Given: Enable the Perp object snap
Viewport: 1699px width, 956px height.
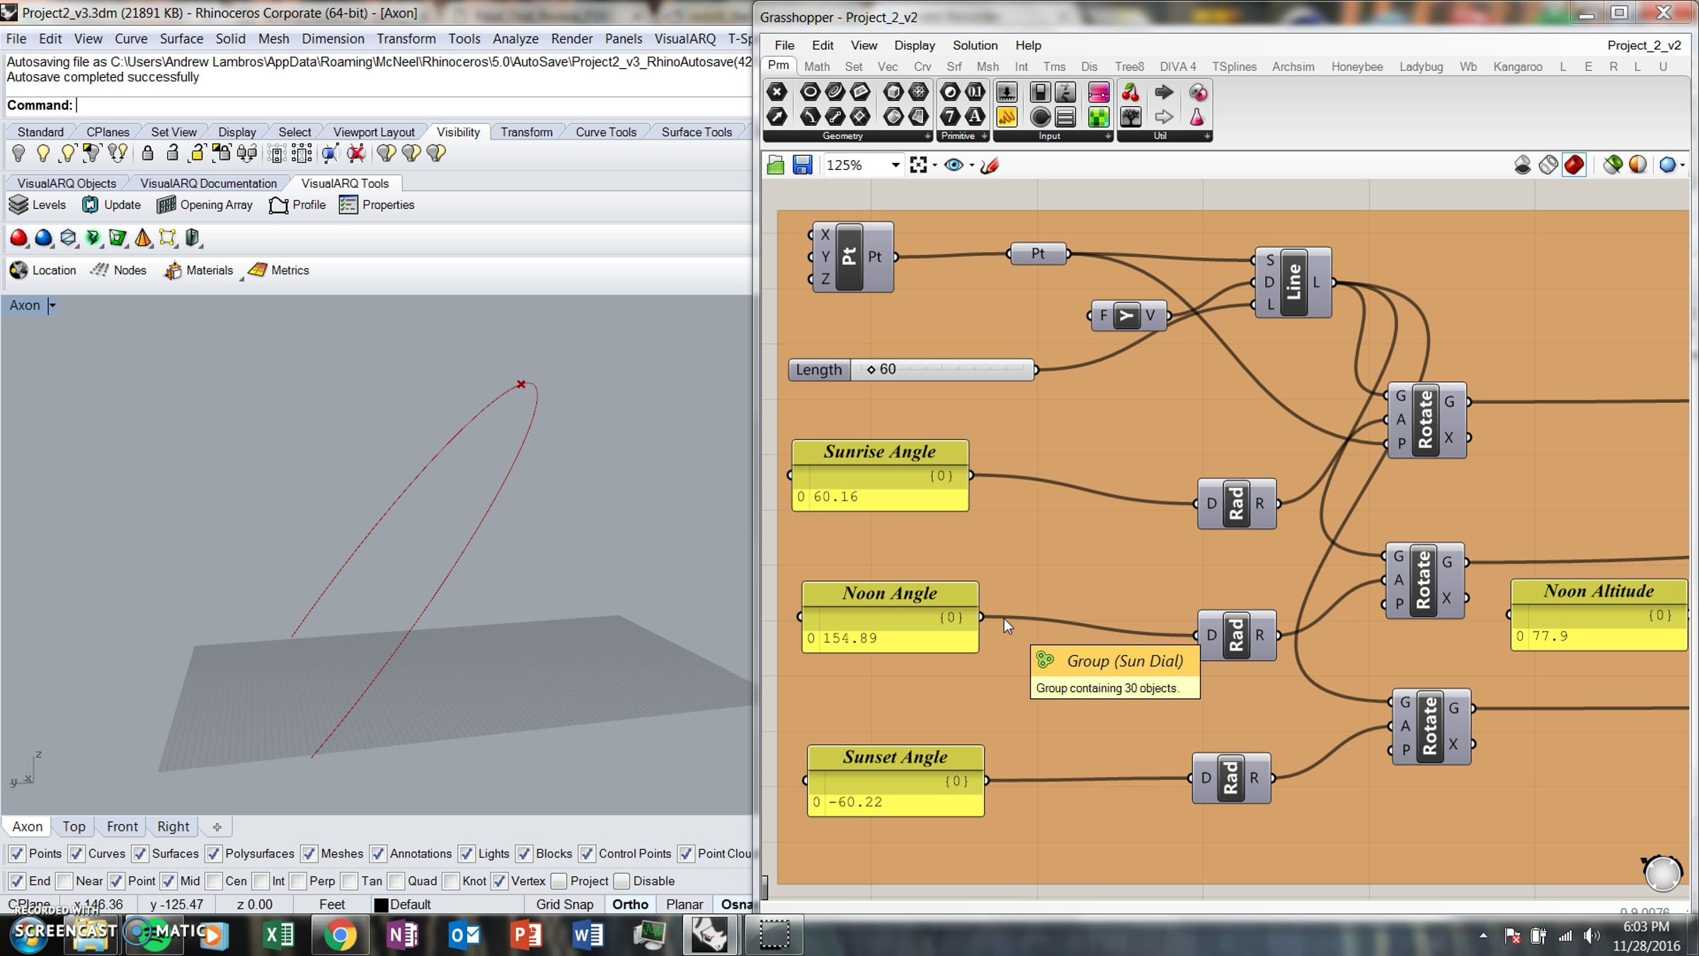Looking at the screenshot, I should (x=298, y=881).
